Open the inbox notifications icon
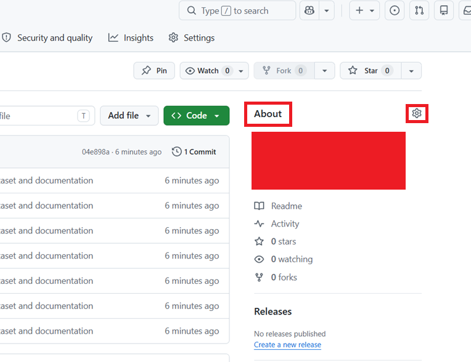 (465, 10)
